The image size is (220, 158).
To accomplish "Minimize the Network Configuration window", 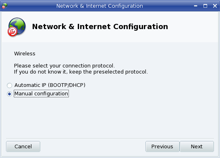I will point(195,6).
